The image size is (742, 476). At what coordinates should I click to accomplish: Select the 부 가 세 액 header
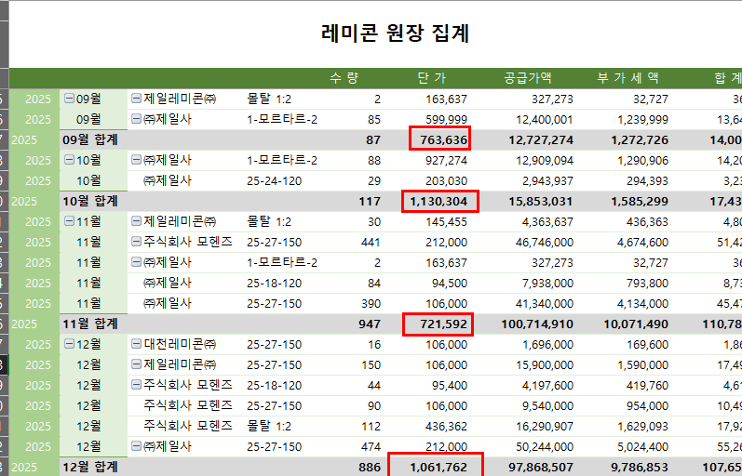[627, 78]
